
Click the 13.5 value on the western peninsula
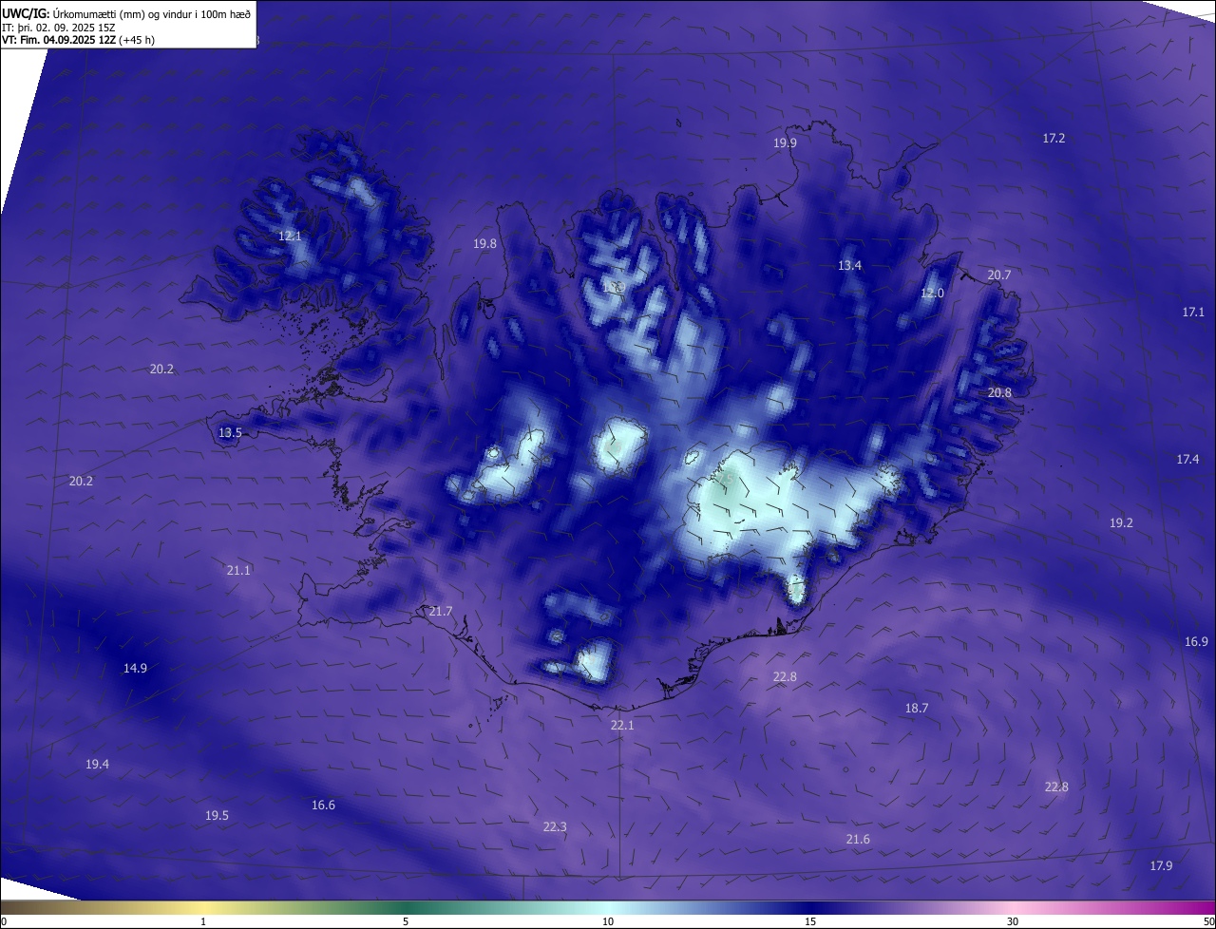[230, 432]
